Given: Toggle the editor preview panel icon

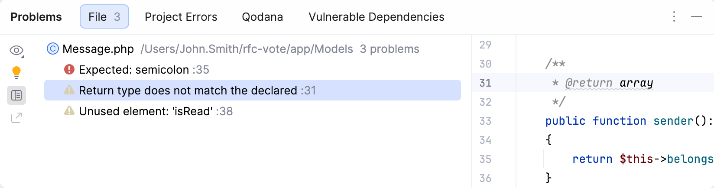Looking at the screenshot, I should [x=16, y=95].
